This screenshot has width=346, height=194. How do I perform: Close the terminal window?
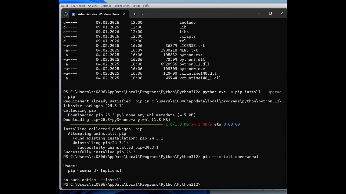pyautogui.click(x=282, y=13)
